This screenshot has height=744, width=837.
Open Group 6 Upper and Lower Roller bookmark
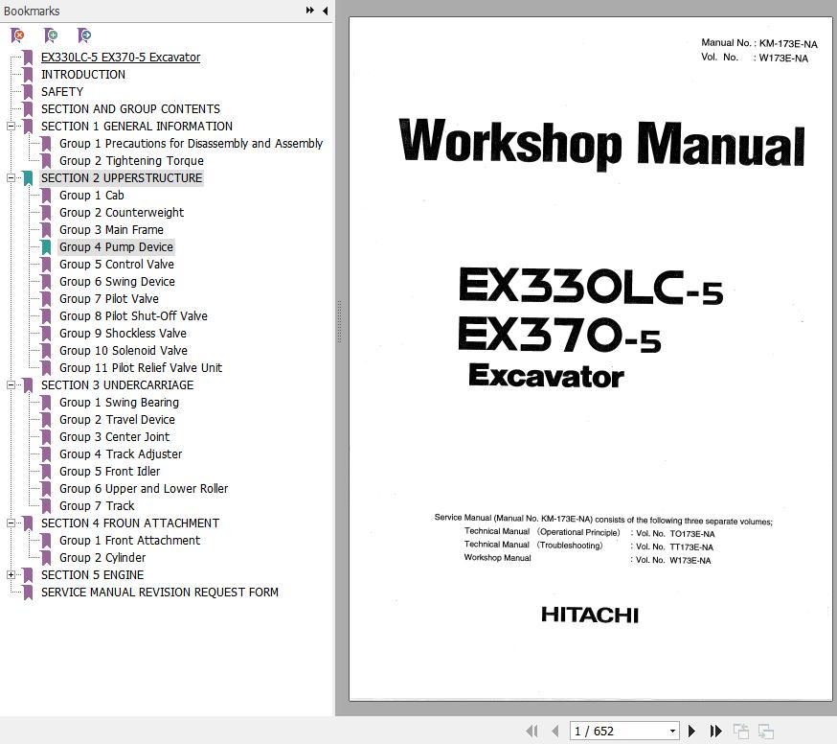pos(144,489)
